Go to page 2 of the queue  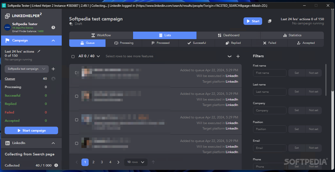click(x=93, y=162)
